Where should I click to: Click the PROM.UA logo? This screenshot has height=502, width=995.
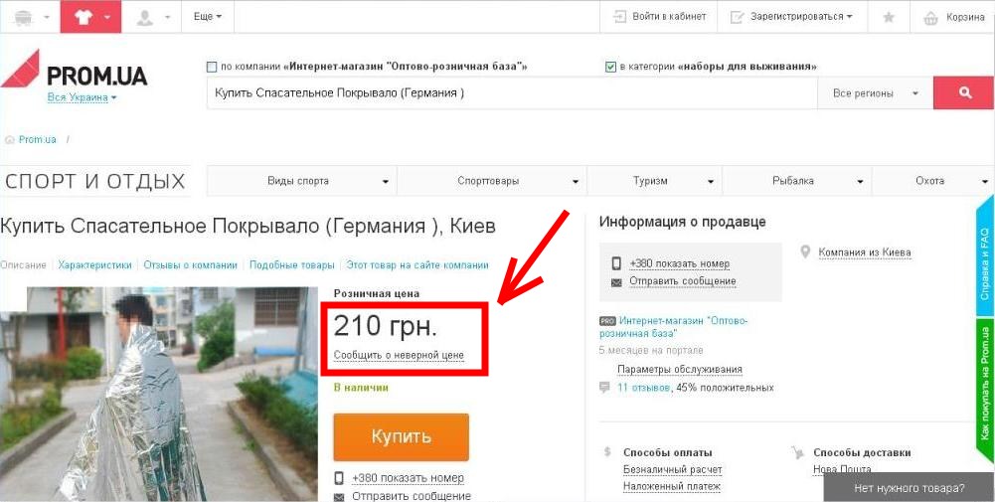coord(75,70)
